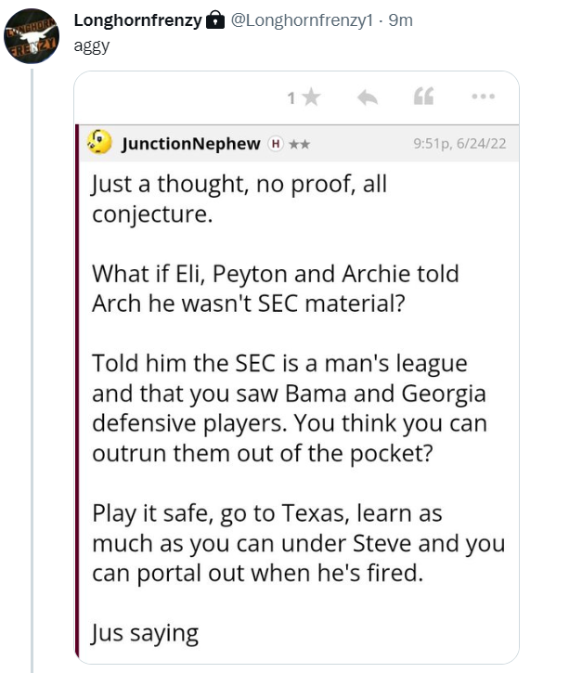Screen dimensions: 582x673
Task: Click the star count number 1
Action: click(291, 97)
